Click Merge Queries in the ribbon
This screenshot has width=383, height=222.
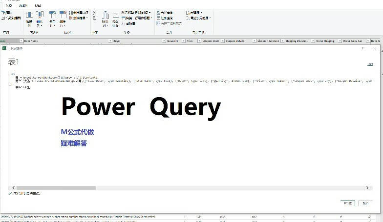click(165, 13)
